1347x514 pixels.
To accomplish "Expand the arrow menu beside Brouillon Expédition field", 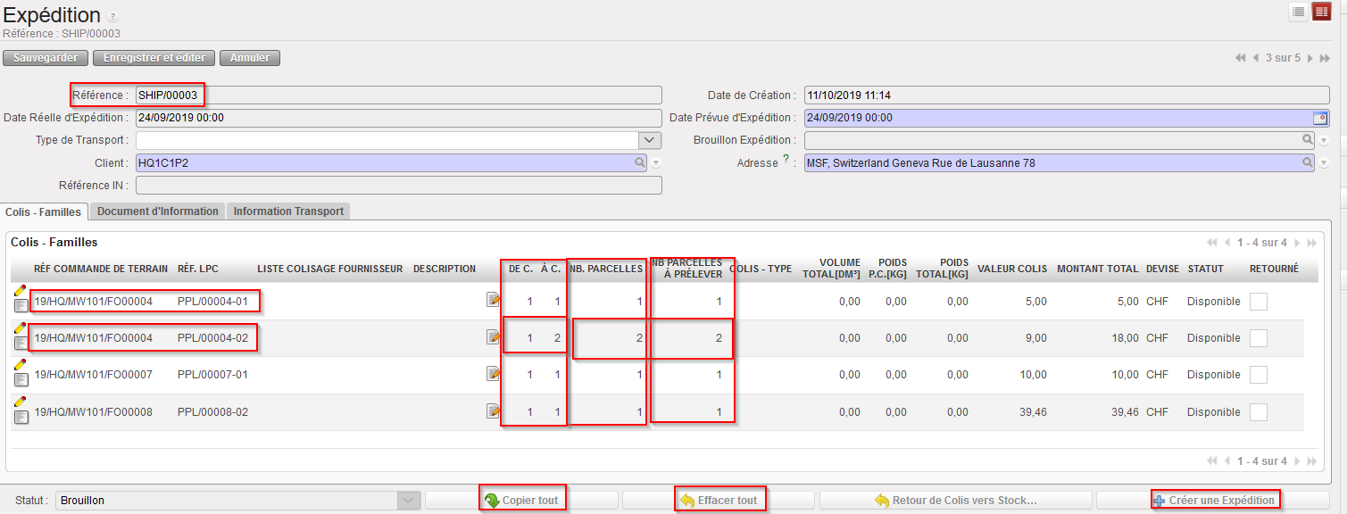I will coord(1324,141).
